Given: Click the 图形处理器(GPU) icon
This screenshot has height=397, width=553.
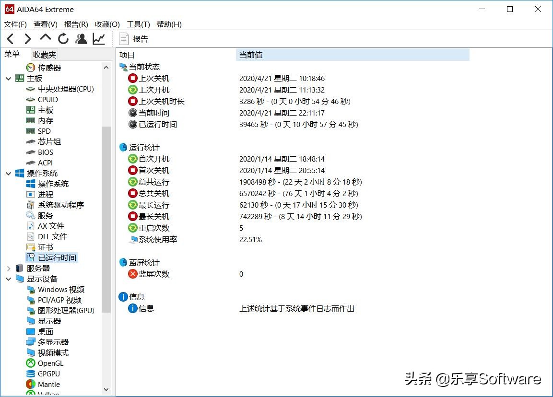Looking at the screenshot, I should (30, 310).
